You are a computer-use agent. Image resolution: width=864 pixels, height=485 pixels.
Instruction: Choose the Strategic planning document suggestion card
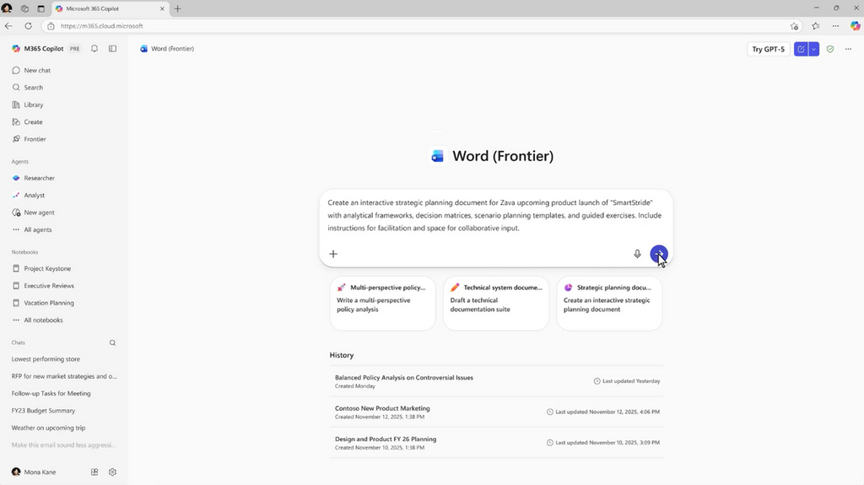tap(609, 303)
